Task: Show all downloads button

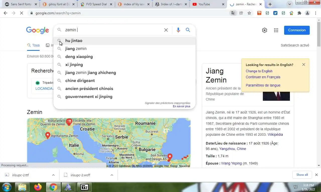Action: [302, 175]
